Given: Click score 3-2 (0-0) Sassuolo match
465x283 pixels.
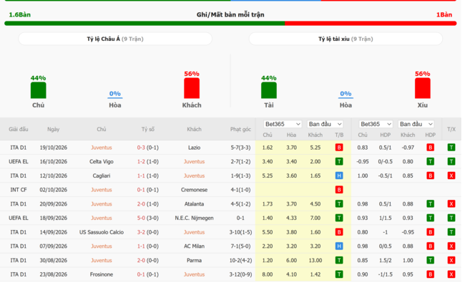Looking at the screenshot, I should 147,232.
